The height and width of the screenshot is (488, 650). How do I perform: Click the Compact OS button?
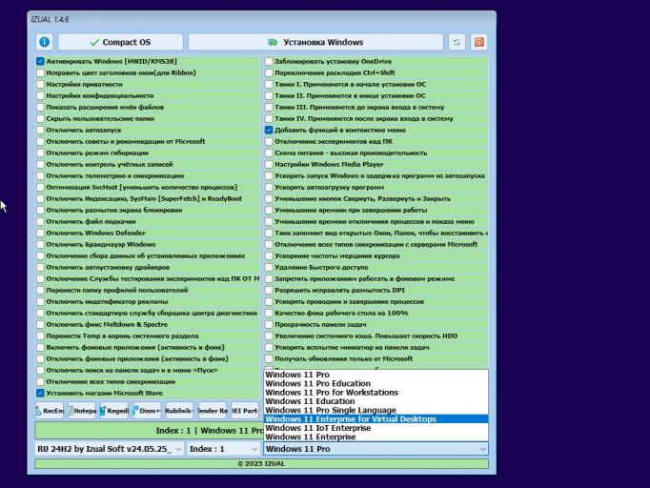tap(121, 42)
